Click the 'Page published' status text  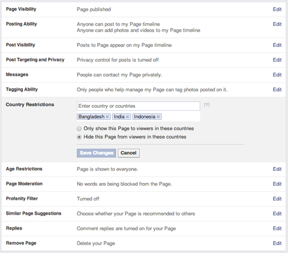coord(94,10)
